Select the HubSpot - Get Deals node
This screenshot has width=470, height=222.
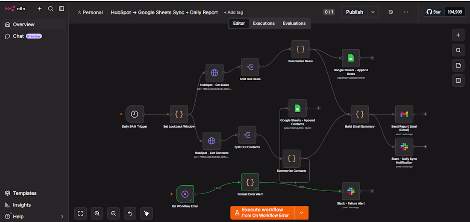[214, 73]
